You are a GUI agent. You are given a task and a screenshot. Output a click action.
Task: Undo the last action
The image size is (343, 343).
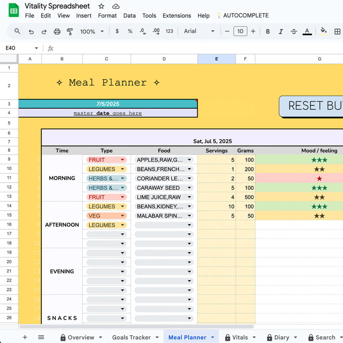pos(31,31)
